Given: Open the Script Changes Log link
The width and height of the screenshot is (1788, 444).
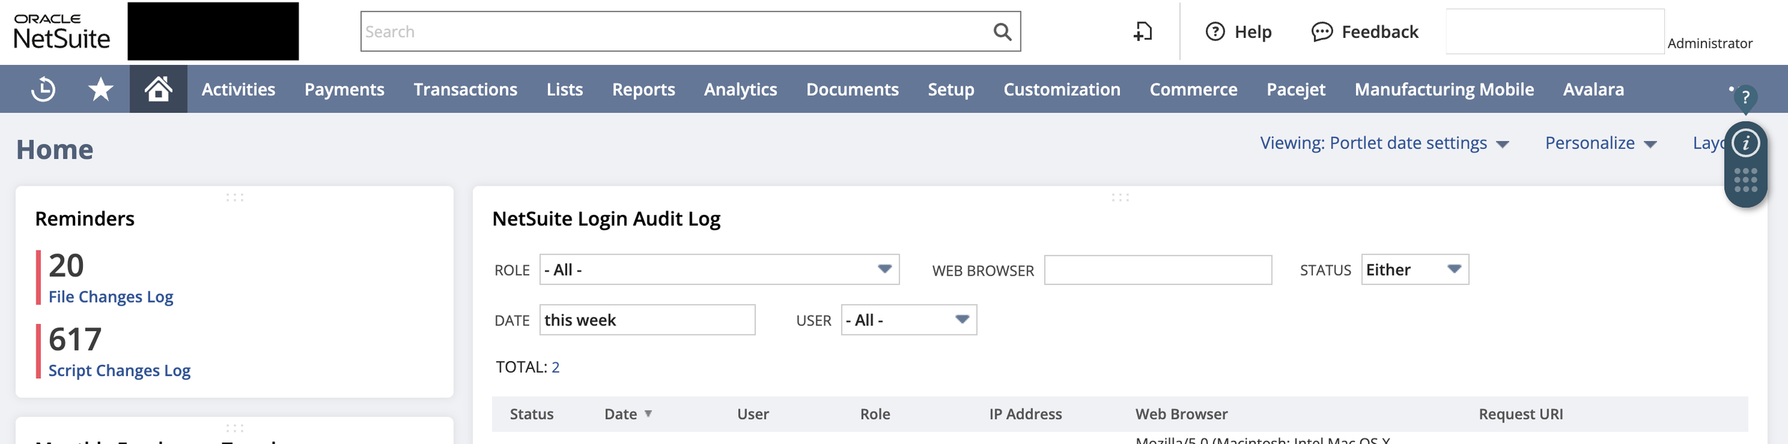Looking at the screenshot, I should (x=119, y=370).
